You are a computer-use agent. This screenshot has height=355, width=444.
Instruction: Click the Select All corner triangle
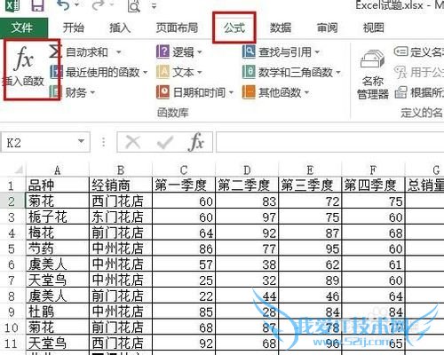pos(19,170)
